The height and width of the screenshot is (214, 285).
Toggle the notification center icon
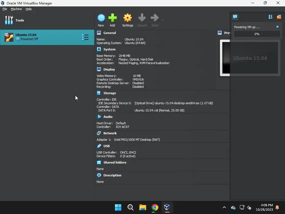235,17
